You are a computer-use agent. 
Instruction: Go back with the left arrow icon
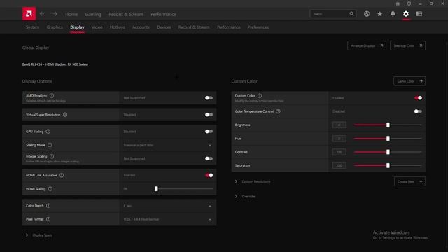[x=42, y=14]
